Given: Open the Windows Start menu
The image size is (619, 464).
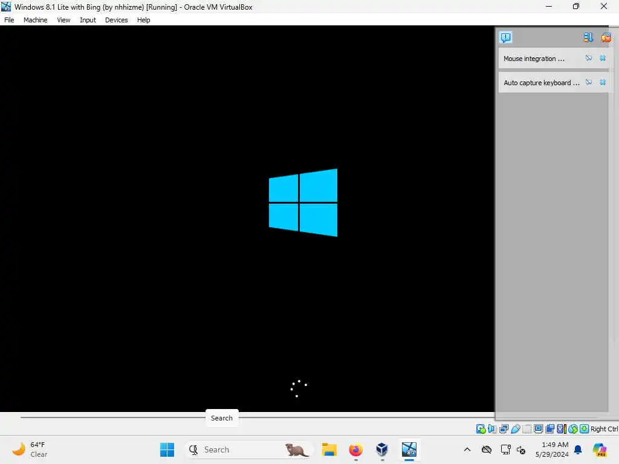Looking at the screenshot, I should 167,449.
